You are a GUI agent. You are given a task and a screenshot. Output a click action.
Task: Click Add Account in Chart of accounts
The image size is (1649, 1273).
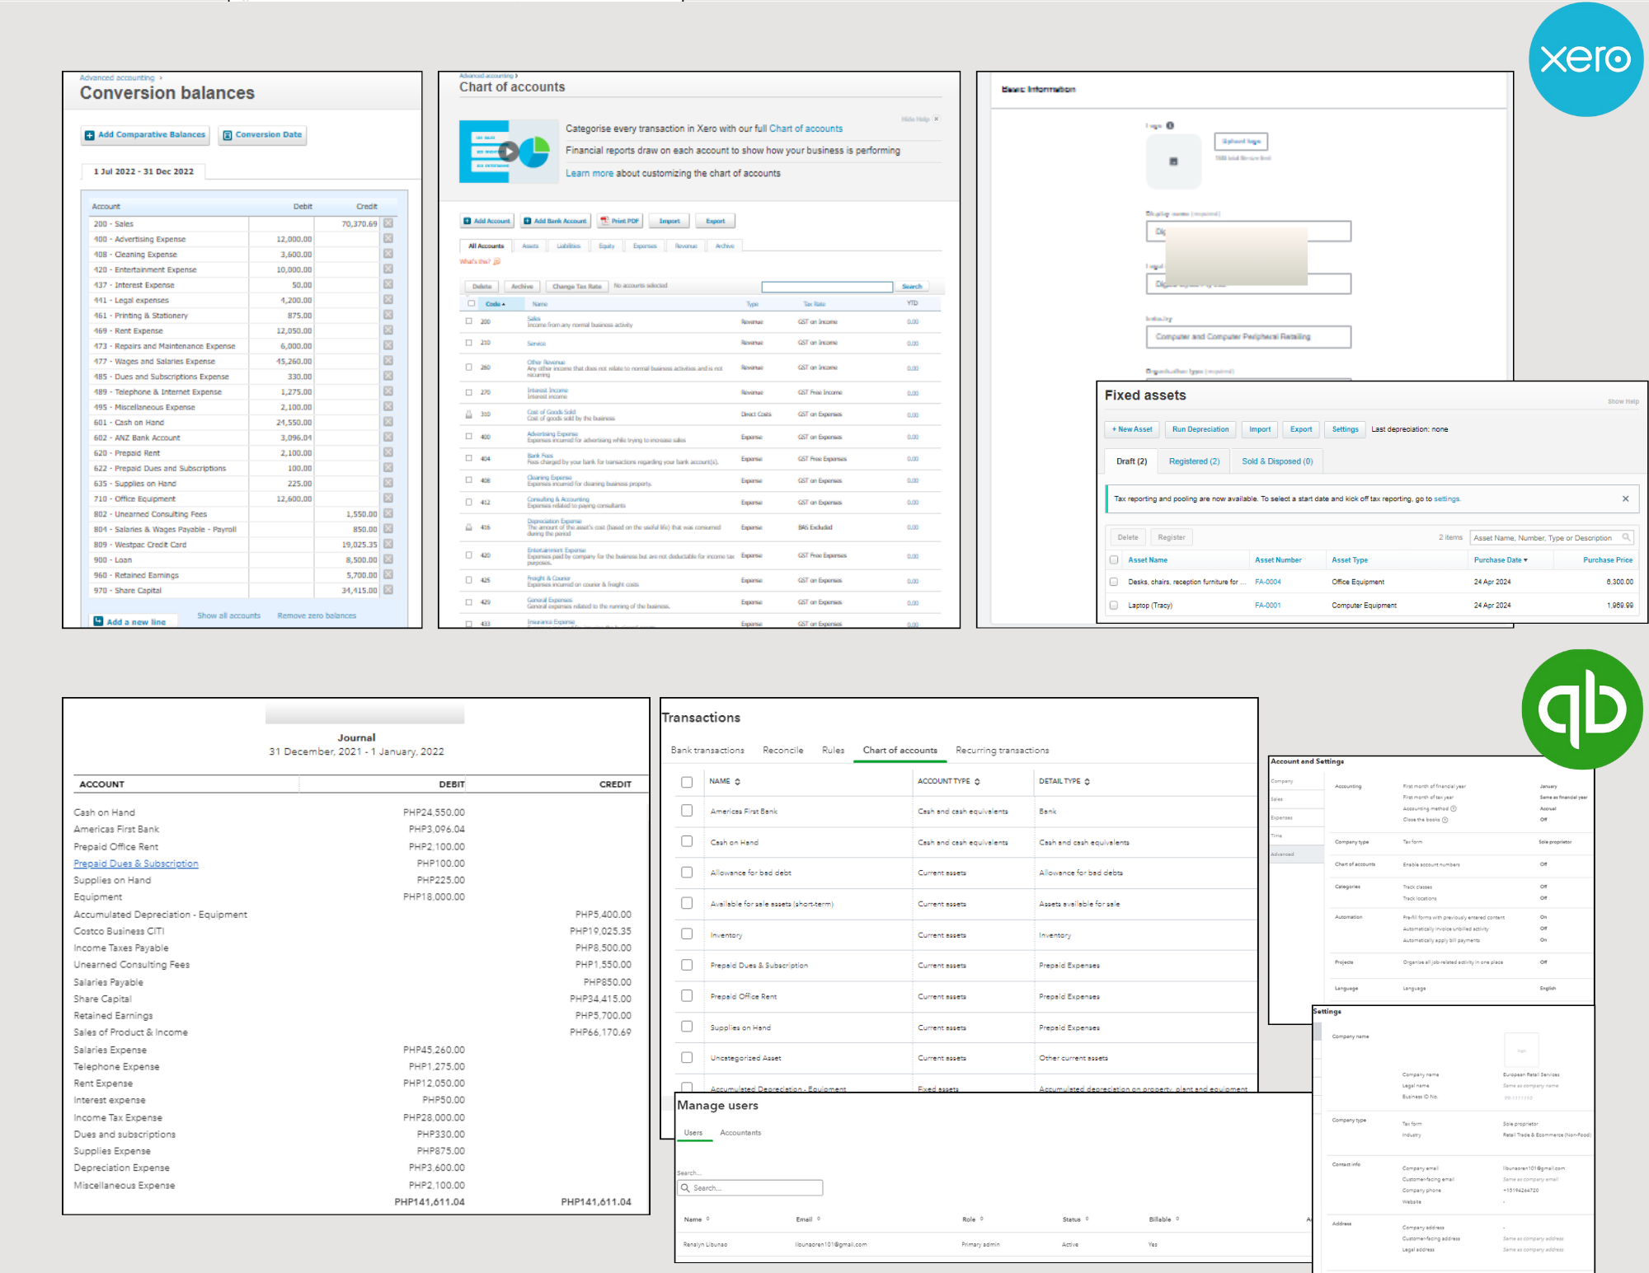click(486, 221)
